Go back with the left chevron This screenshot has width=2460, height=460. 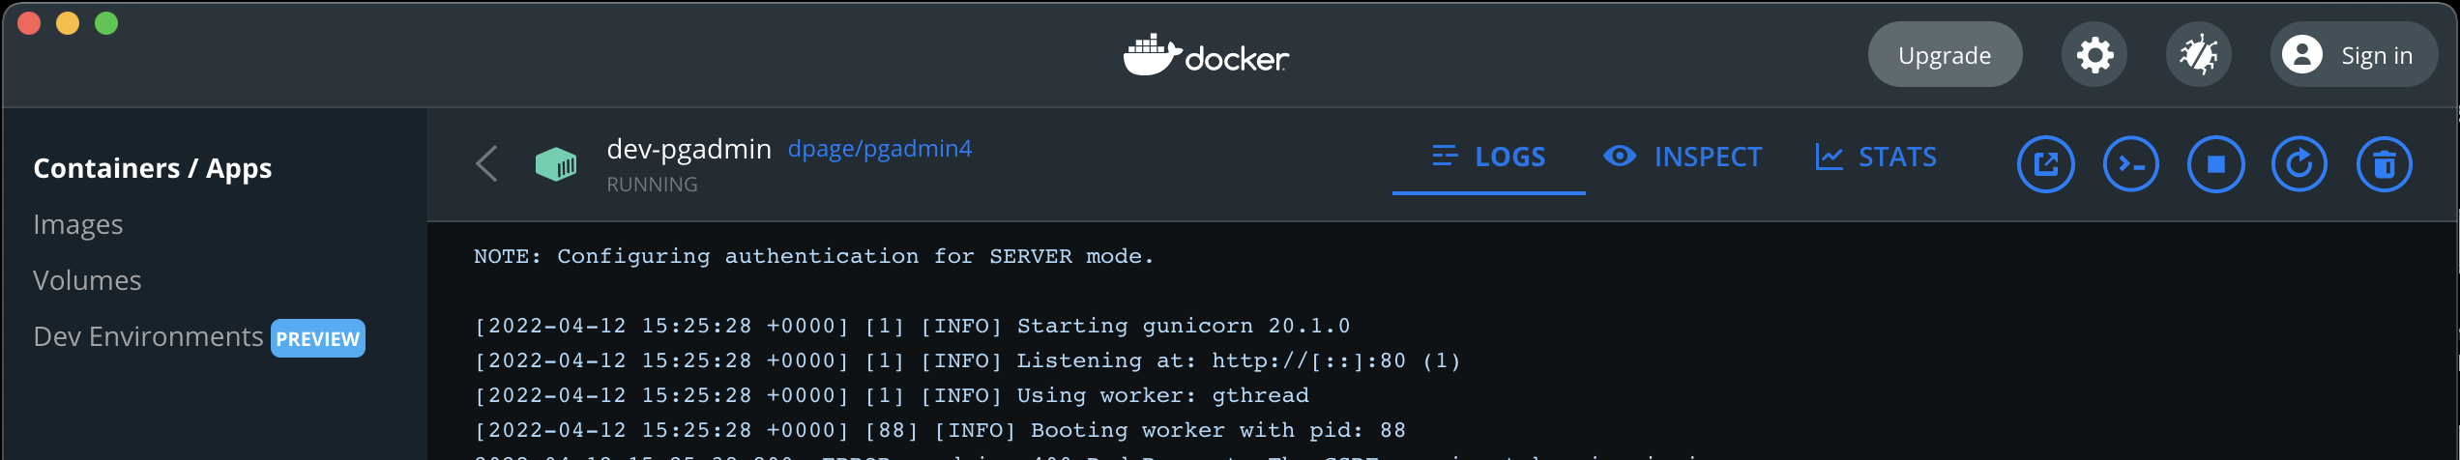point(486,164)
